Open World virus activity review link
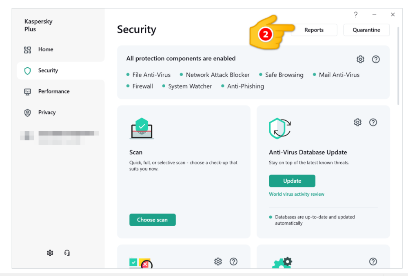This screenshot has height=276, width=408. pos(297,194)
